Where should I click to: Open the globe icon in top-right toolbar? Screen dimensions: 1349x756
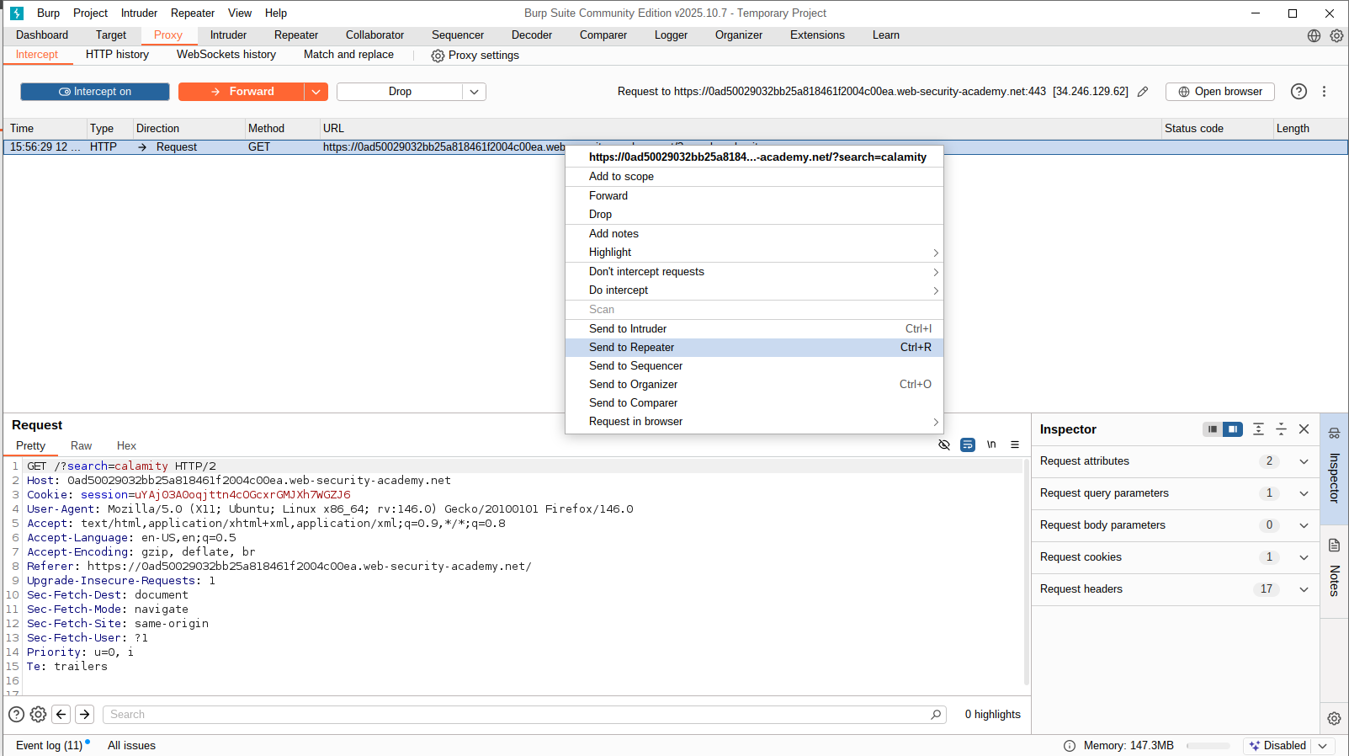point(1314,35)
